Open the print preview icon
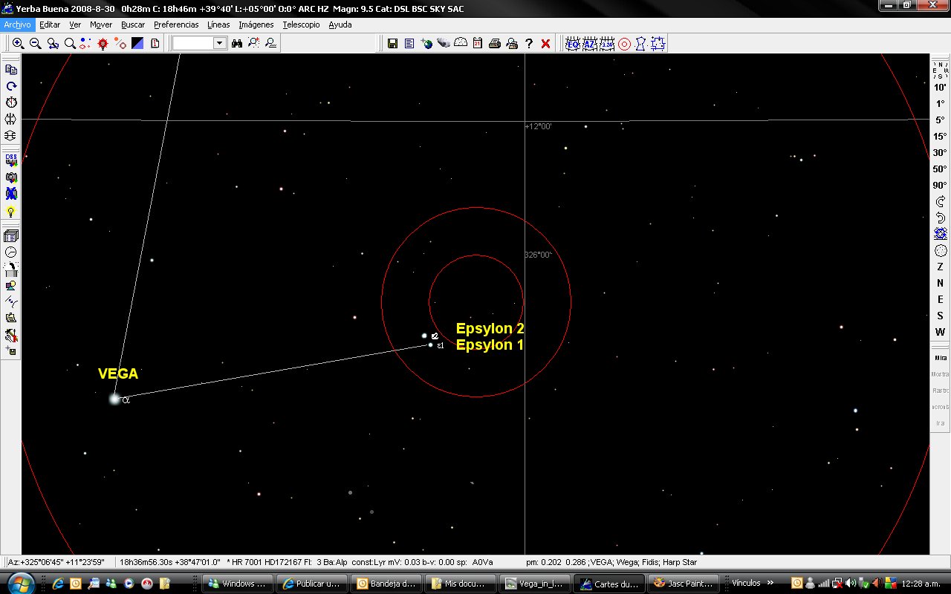Screen dimensions: 951x594 [512, 44]
